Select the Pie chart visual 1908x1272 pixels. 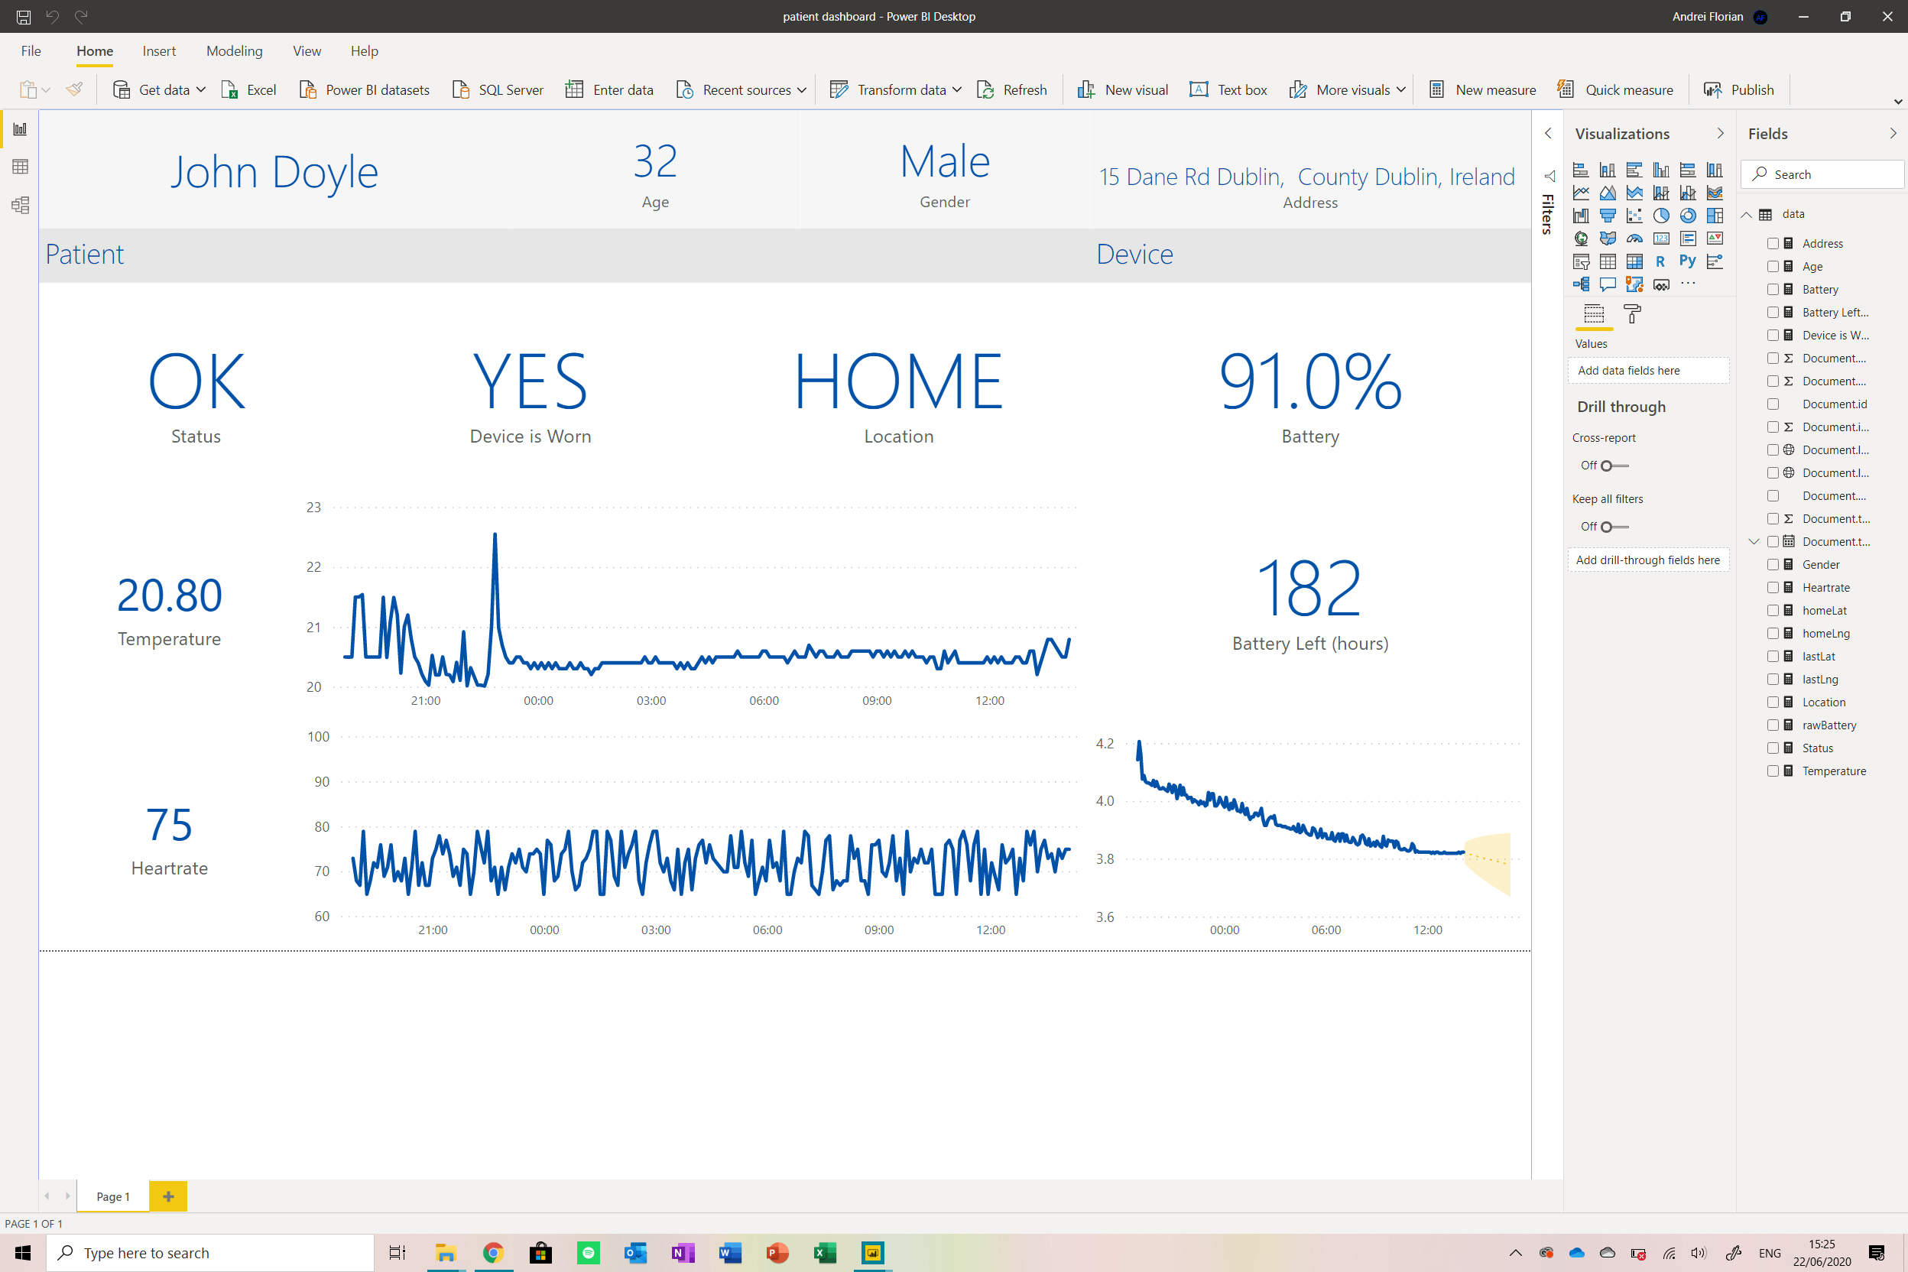pos(1662,216)
